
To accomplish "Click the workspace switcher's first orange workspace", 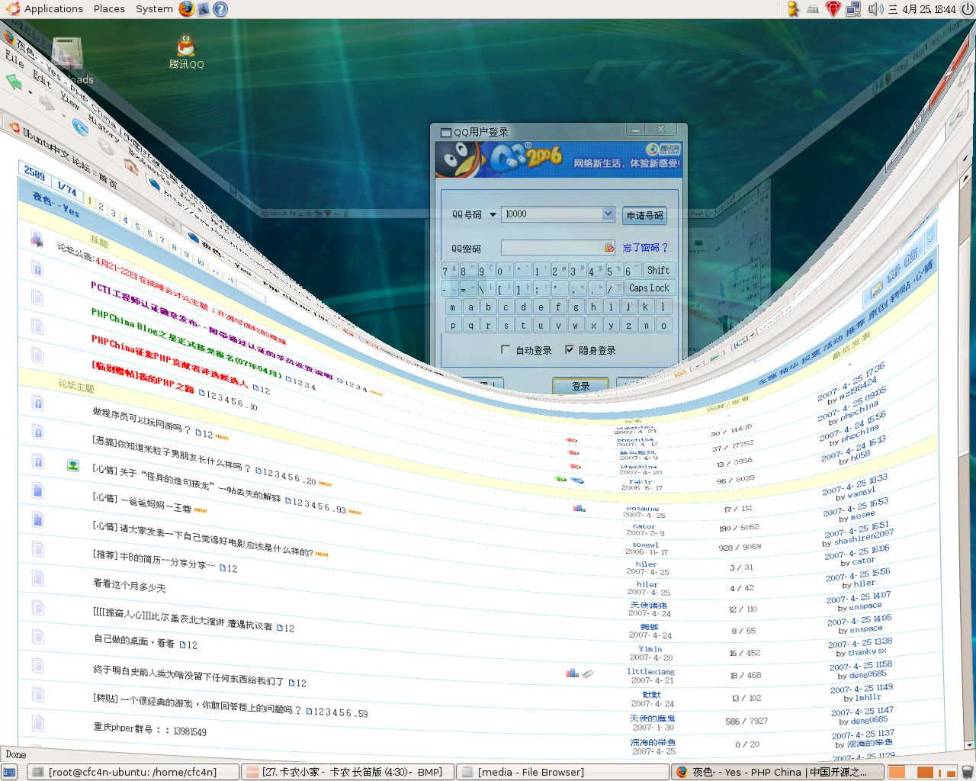I will (898, 772).
